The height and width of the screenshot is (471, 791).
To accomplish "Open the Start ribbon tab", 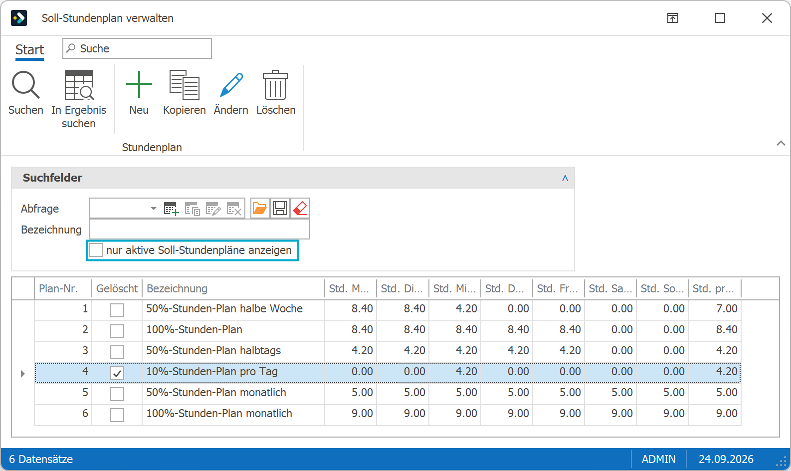I will [x=29, y=50].
